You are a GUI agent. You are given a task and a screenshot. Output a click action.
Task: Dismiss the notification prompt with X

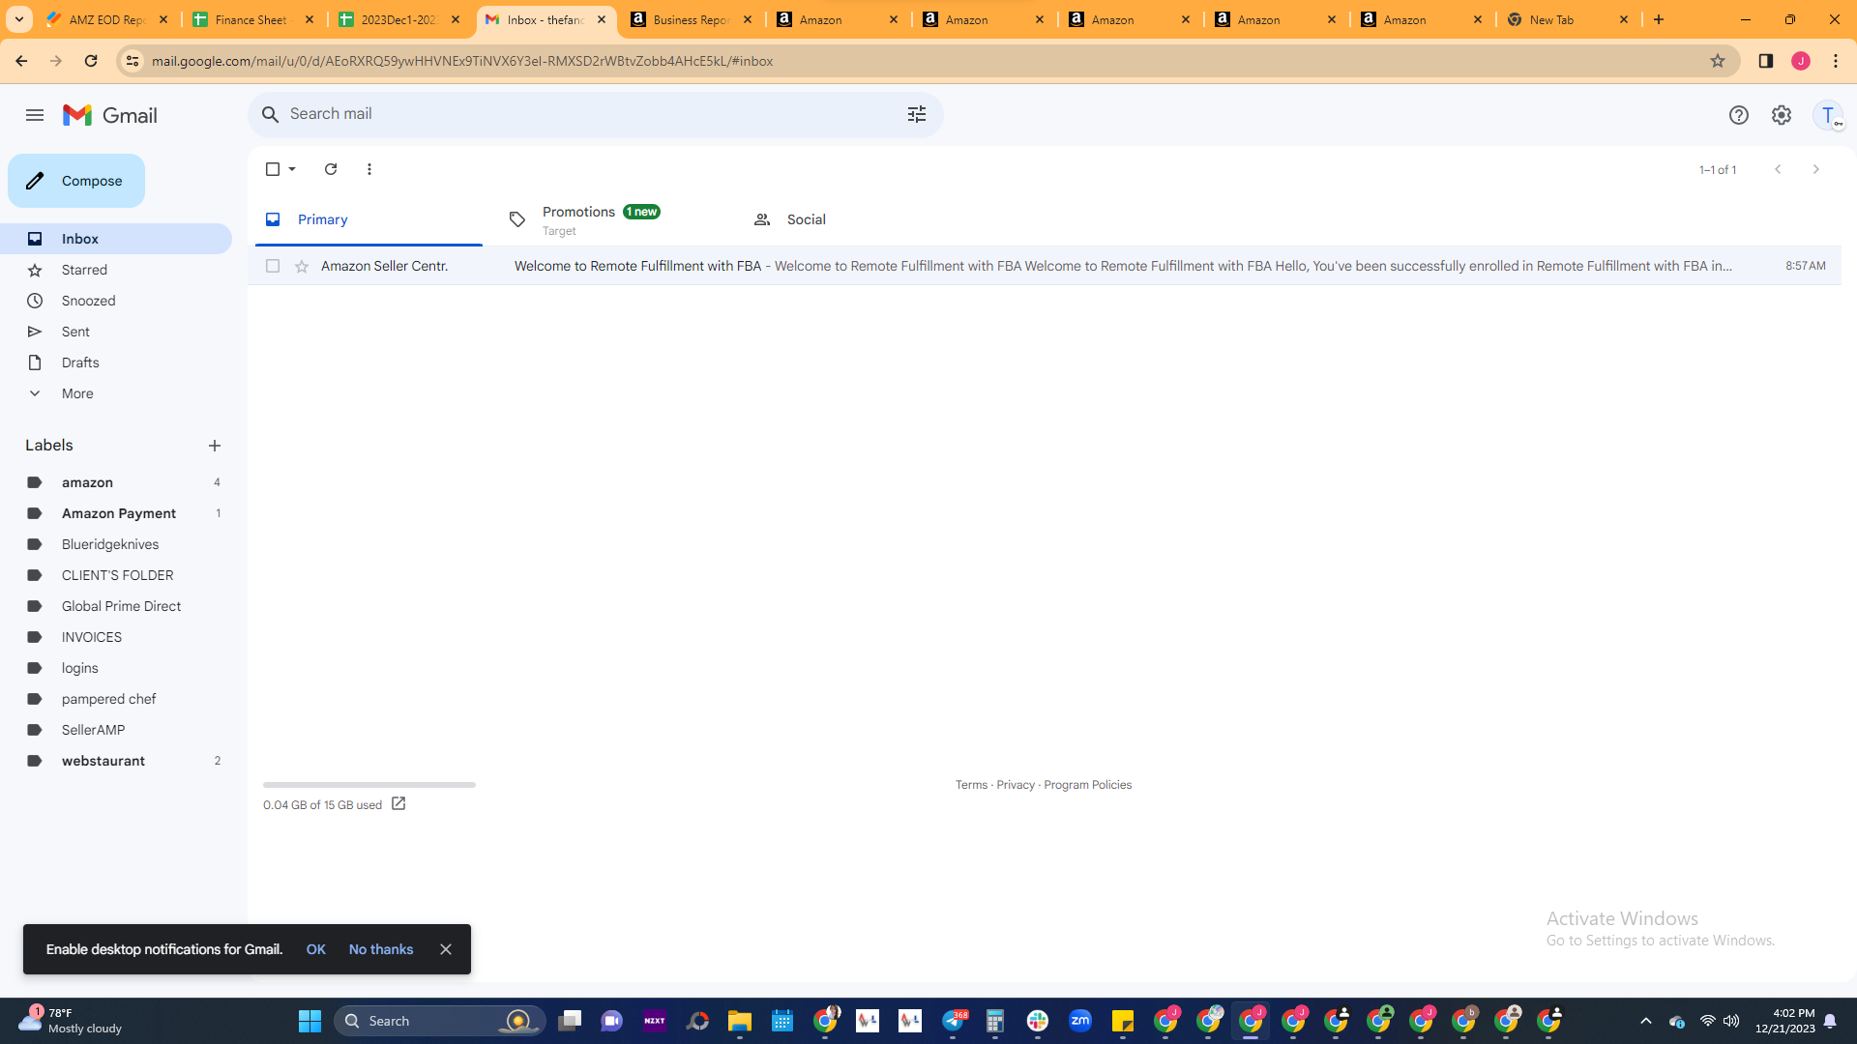(446, 949)
